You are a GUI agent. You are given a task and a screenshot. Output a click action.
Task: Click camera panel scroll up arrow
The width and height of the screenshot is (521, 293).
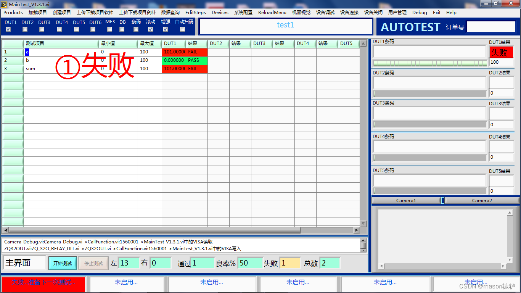pos(510,212)
